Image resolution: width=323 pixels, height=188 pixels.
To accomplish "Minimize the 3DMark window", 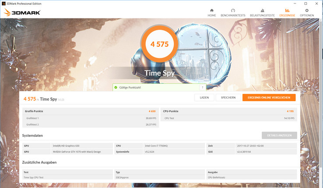I will pyautogui.click(x=295, y=4).
